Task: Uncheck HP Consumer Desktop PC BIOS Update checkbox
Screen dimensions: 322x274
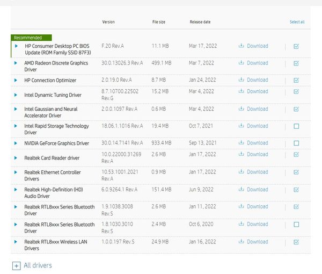Action: coord(296,46)
